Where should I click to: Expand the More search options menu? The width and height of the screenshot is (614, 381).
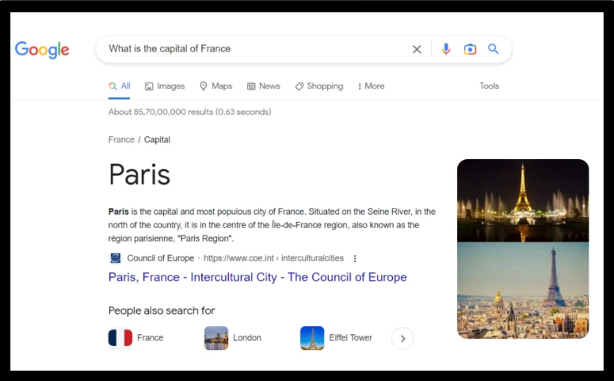tap(371, 86)
